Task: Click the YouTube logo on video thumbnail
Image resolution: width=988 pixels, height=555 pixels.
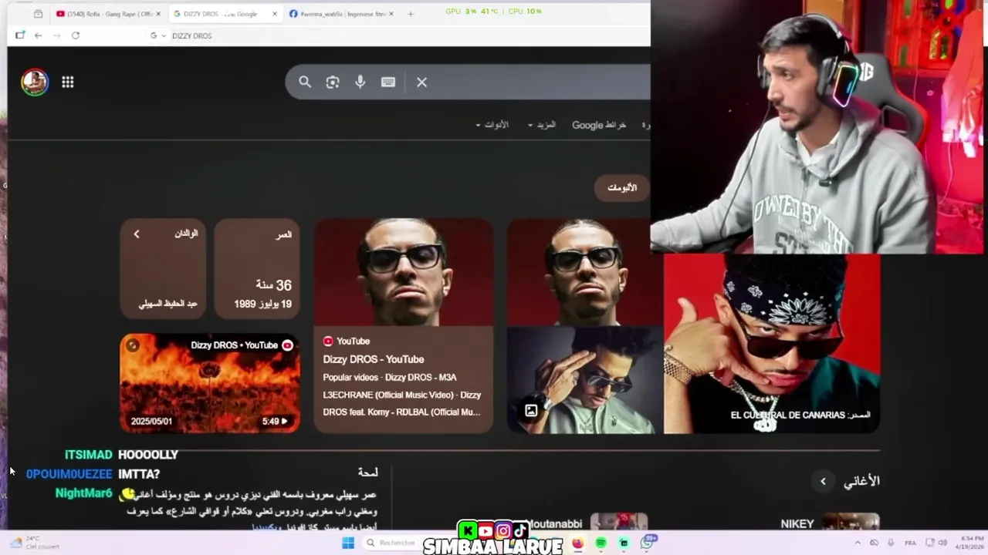Action: click(287, 345)
